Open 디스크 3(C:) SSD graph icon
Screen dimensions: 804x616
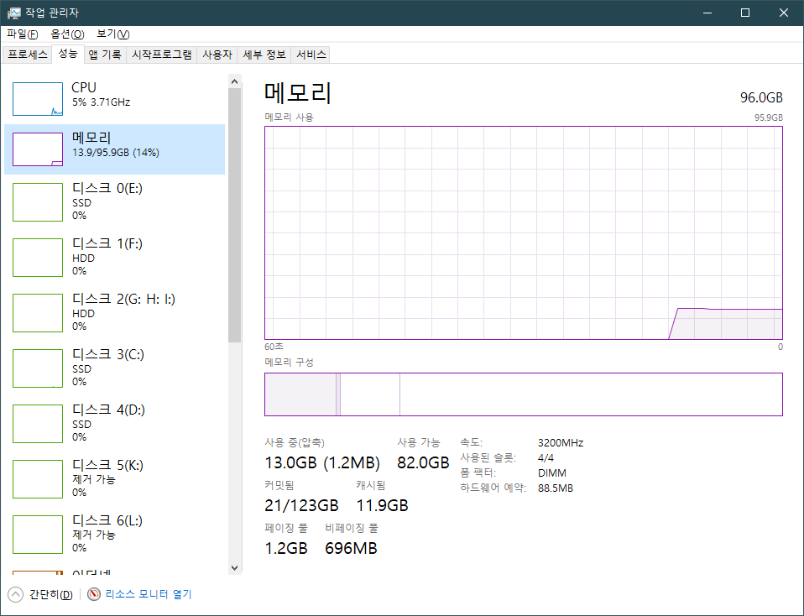pyautogui.click(x=38, y=368)
